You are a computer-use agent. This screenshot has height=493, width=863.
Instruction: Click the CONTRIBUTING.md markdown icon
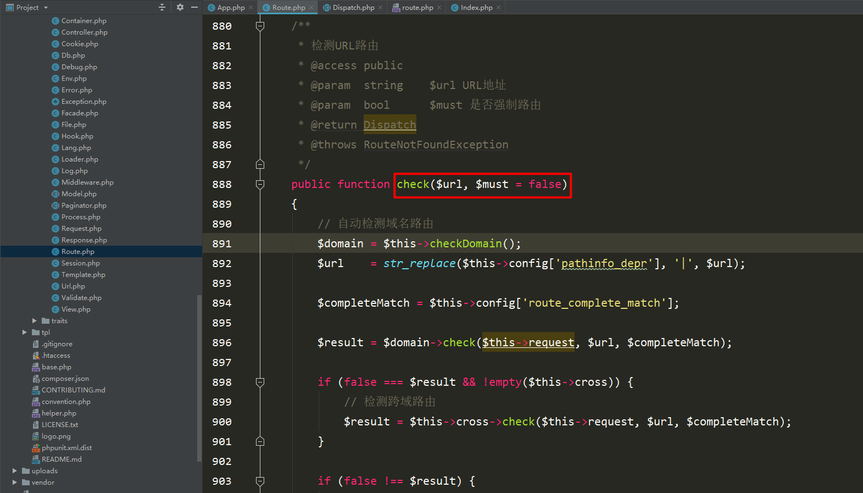(36, 390)
